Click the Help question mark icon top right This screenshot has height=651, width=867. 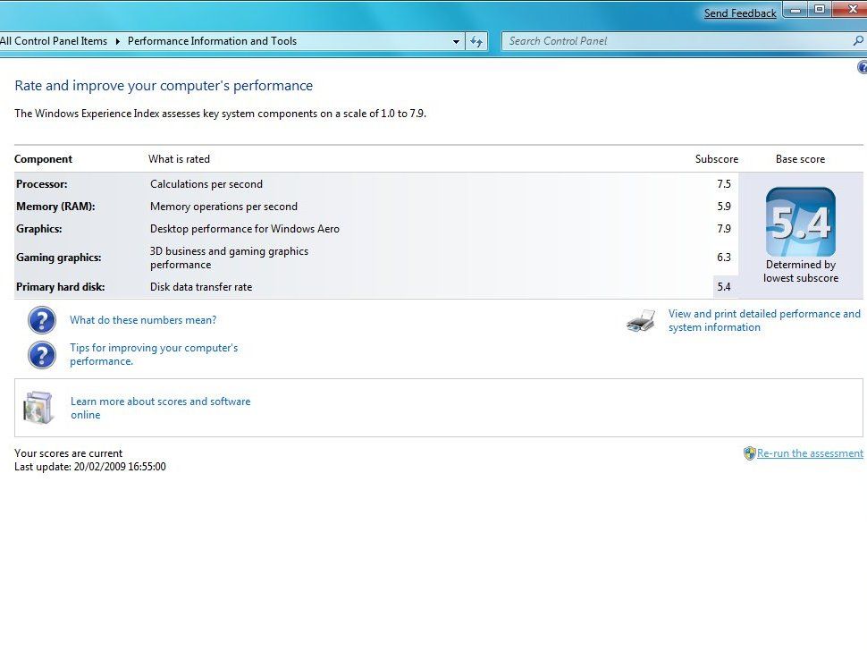pyautogui.click(x=862, y=67)
